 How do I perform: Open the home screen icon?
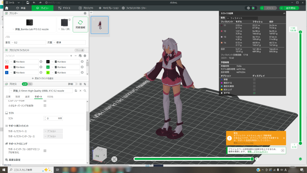click(7, 8)
